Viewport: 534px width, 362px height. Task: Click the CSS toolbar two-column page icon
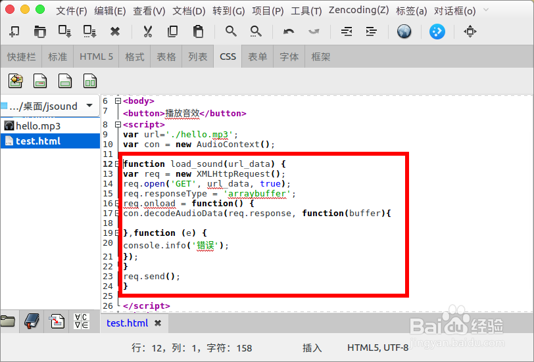pyautogui.click(x=90, y=81)
